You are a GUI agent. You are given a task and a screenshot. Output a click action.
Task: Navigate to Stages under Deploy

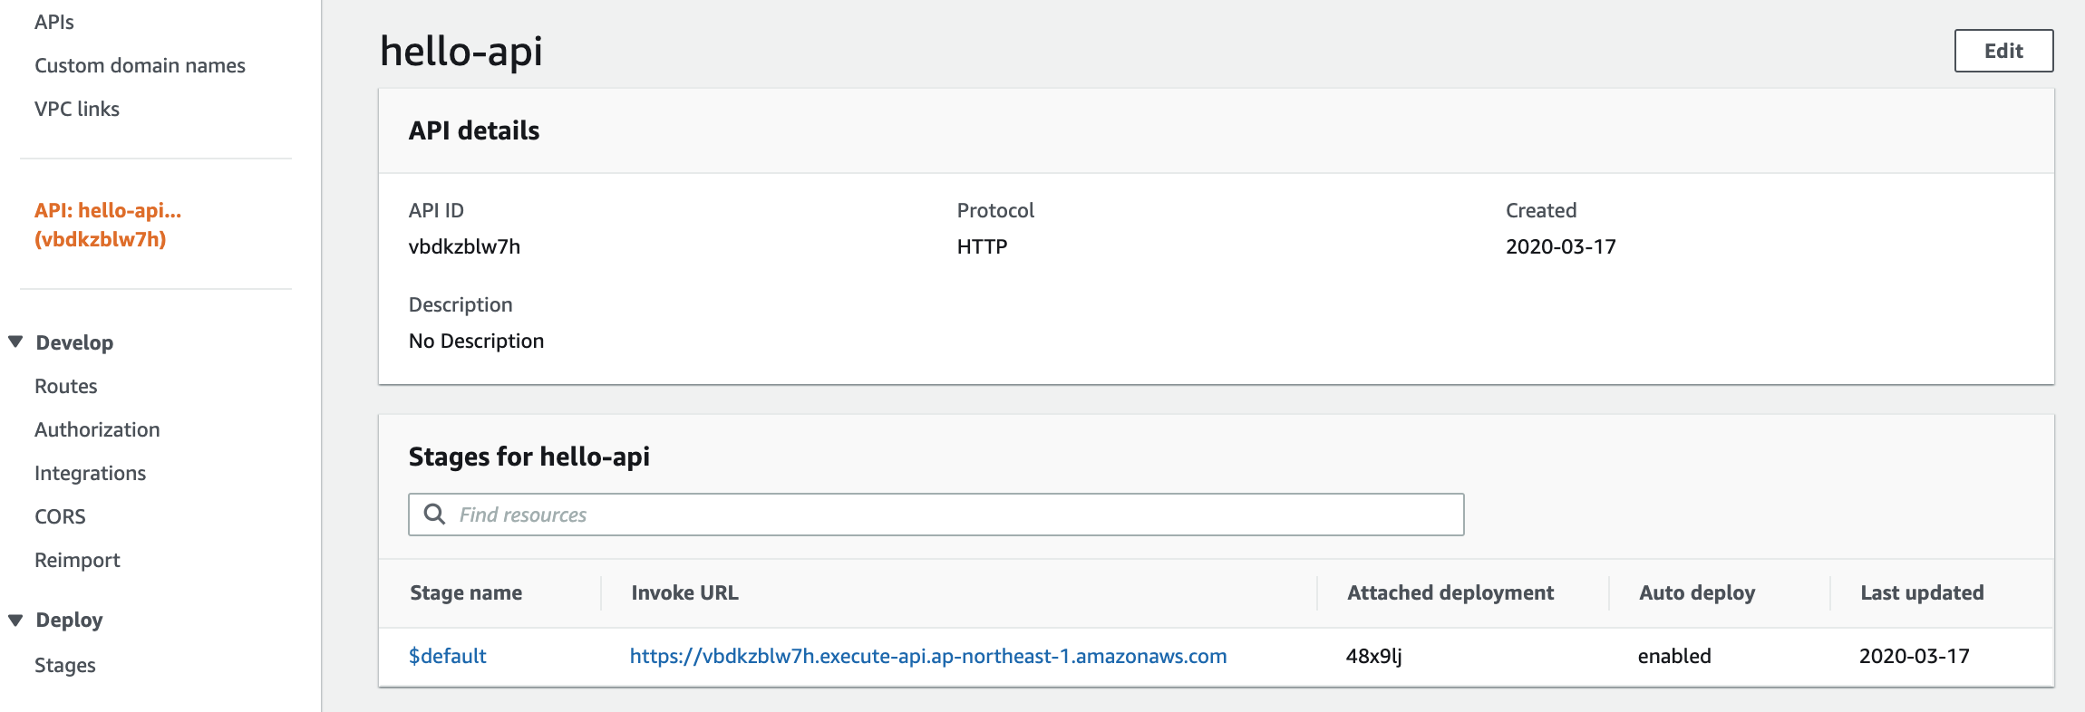click(64, 664)
